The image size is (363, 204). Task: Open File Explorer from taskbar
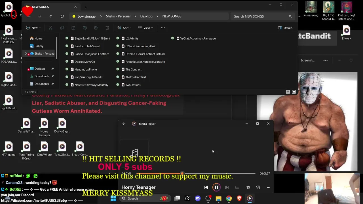(218, 198)
